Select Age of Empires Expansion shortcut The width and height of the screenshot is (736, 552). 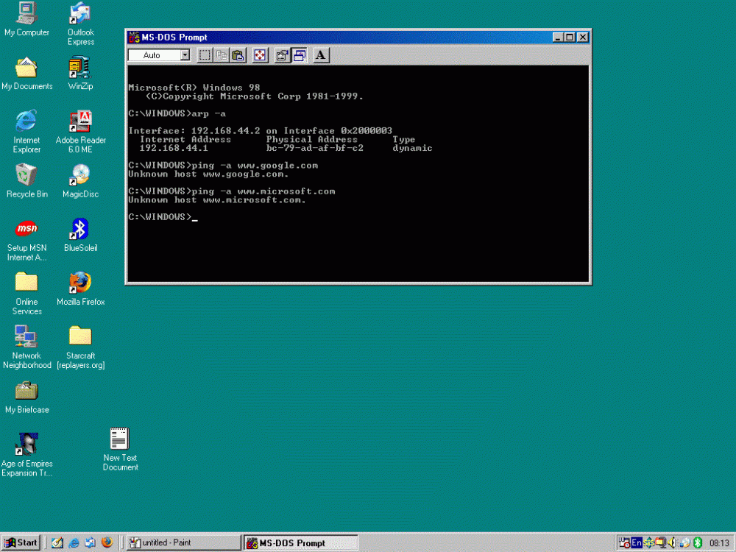click(x=26, y=455)
